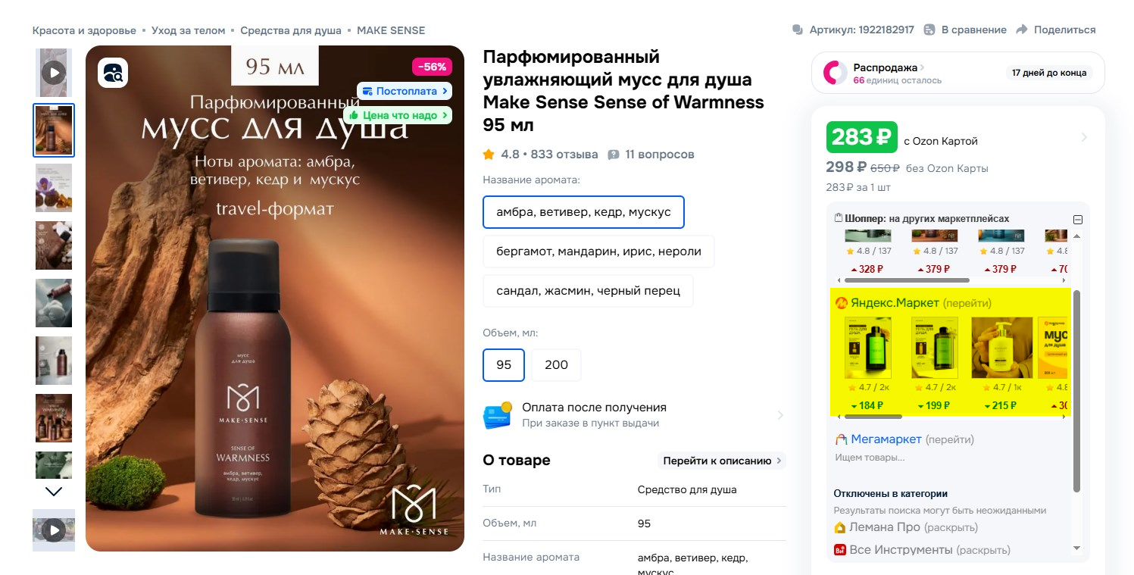
Task: Open MAKE SENSE breadcrumb
Action: click(x=391, y=30)
